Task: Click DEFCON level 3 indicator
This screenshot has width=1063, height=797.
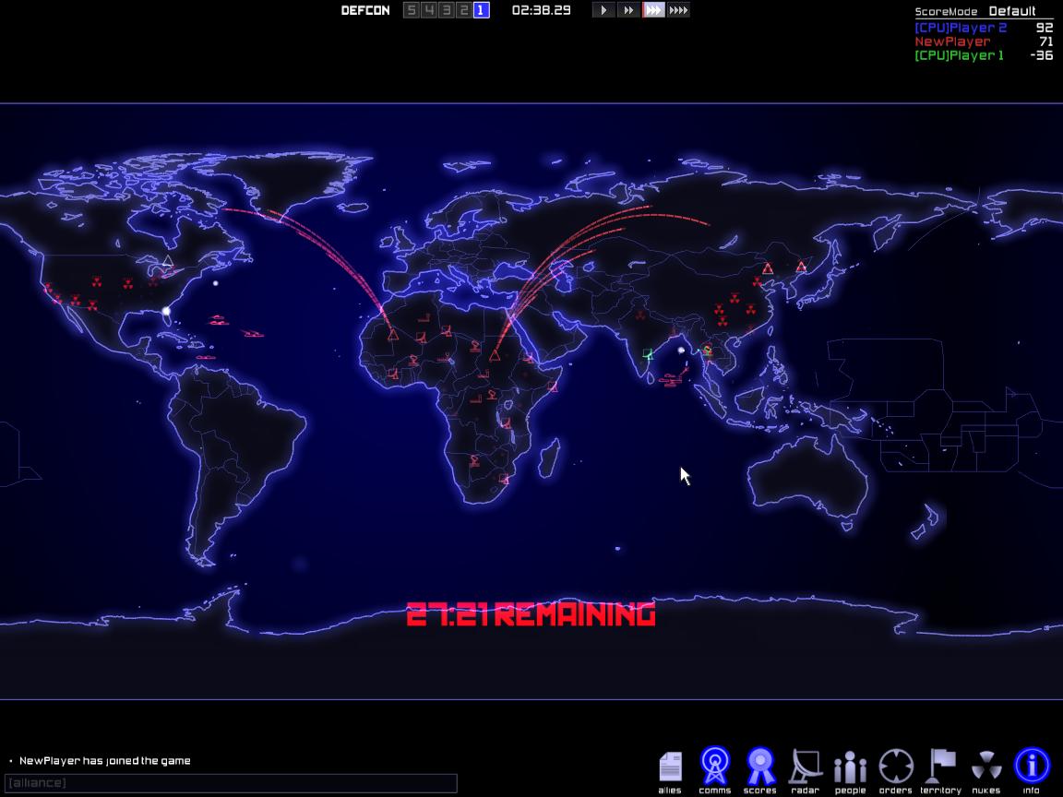Action: coord(446,10)
